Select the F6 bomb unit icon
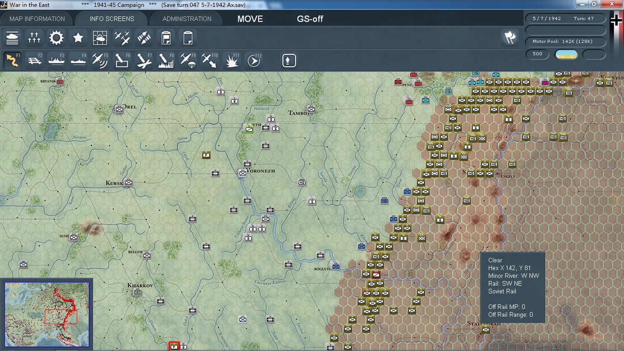624x351 pixels. coord(122,60)
